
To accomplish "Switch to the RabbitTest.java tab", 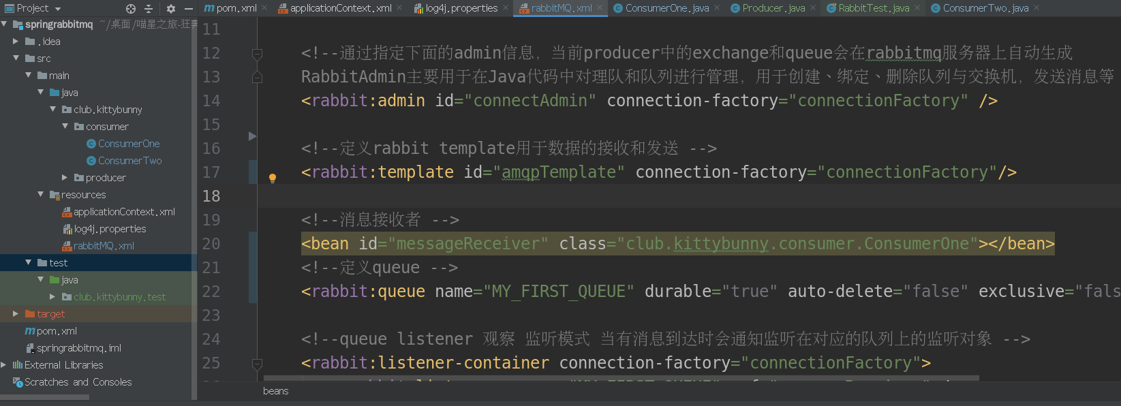I will 873,8.
